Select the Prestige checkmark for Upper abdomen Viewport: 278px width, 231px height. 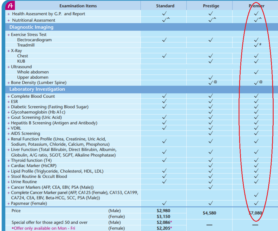(211, 77)
